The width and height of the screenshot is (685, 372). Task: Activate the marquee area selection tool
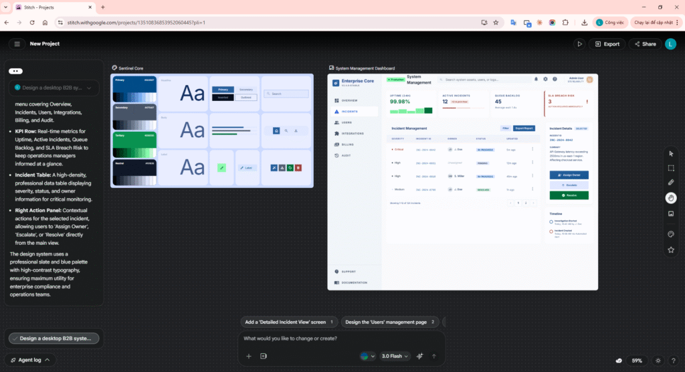671,168
